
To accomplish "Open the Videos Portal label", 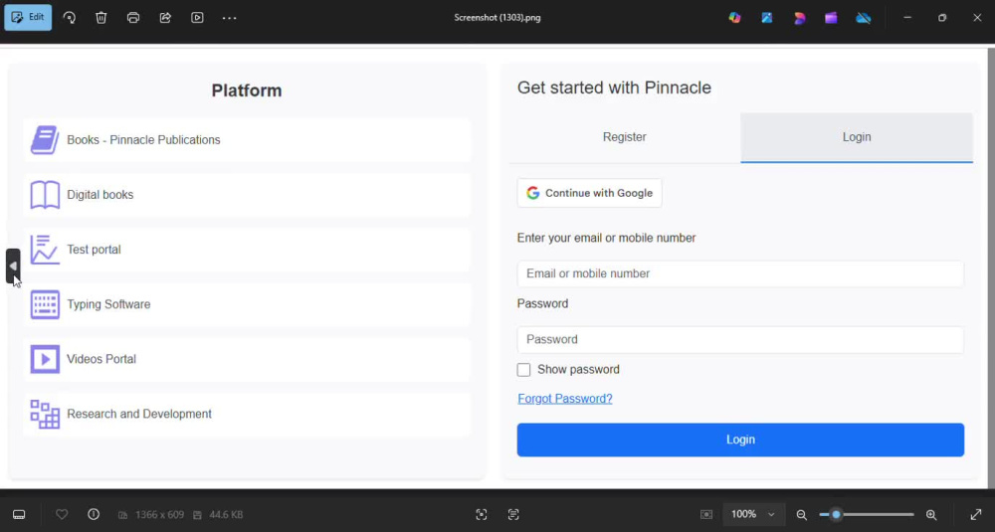I will pyautogui.click(x=101, y=359).
